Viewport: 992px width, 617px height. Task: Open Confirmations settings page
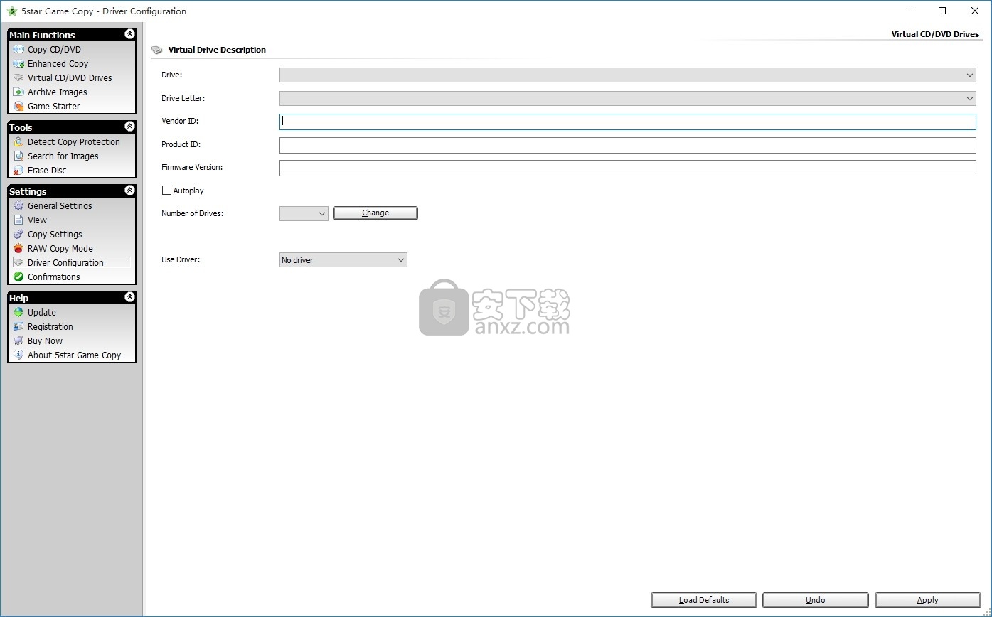[53, 277]
